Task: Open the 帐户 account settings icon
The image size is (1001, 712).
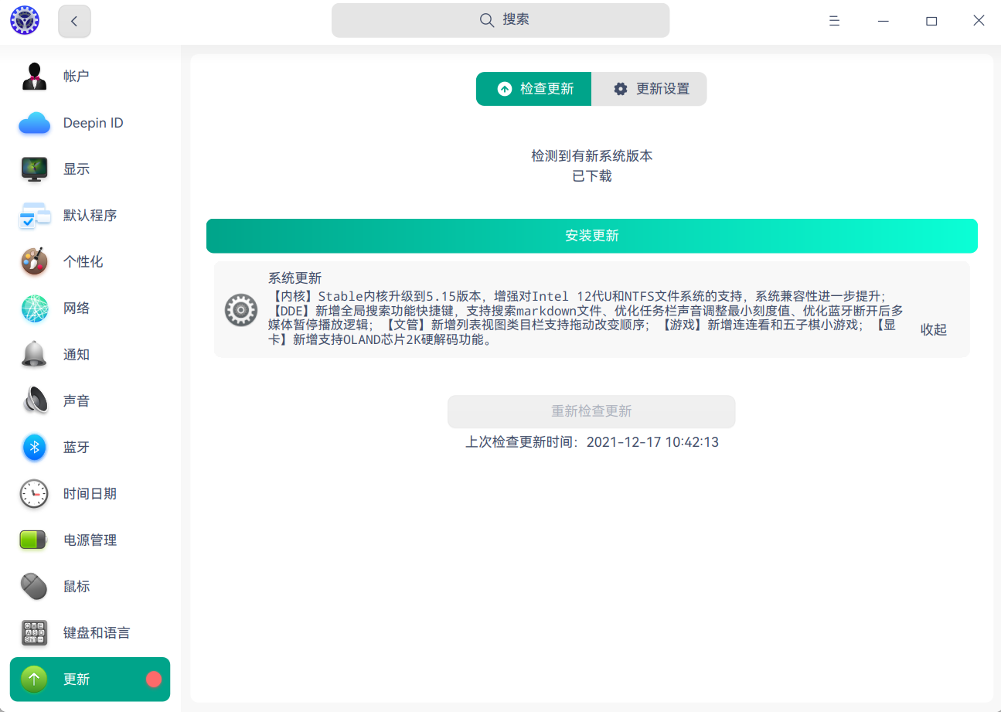Action: pos(34,77)
